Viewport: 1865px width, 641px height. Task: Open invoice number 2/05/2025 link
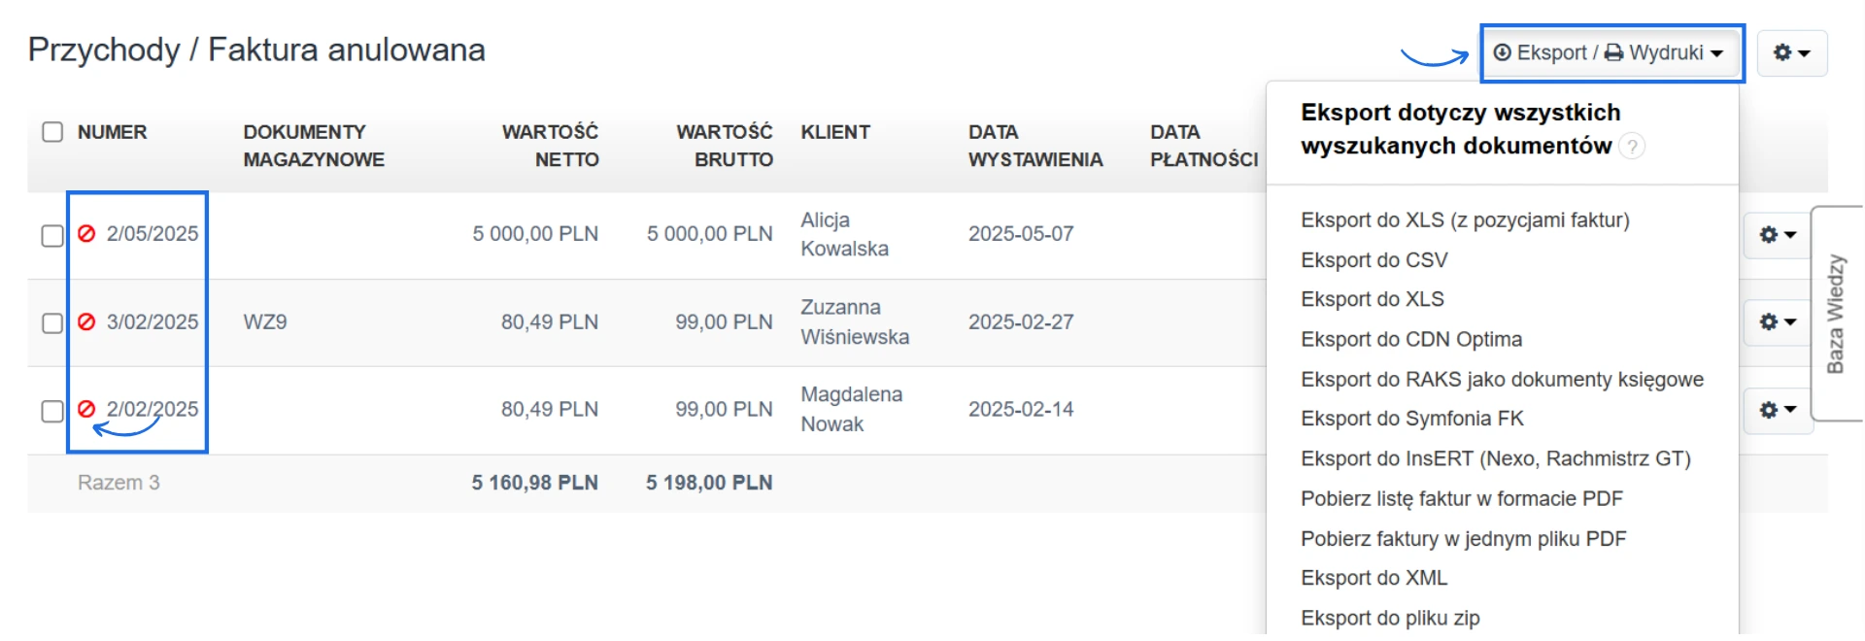[x=153, y=234]
